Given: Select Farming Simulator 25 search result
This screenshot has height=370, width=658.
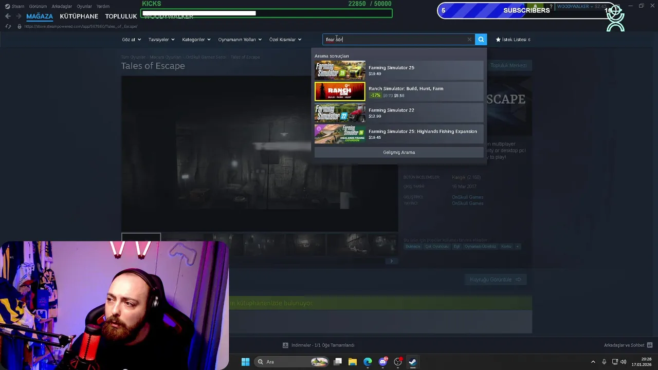Looking at the screenshot, I should pyautogui.click(x=399, y=70).
